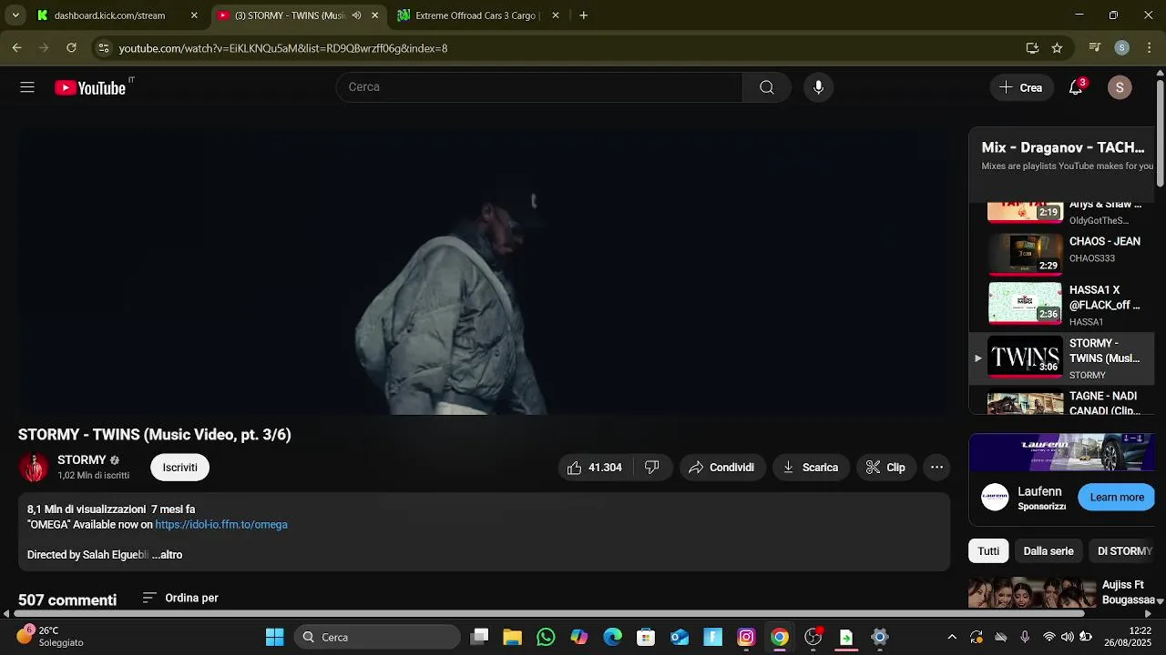The height and width of the screenshot is (655, 1166).
Task: Open the tab search dropdown arrow
Action: pos(15,15)
